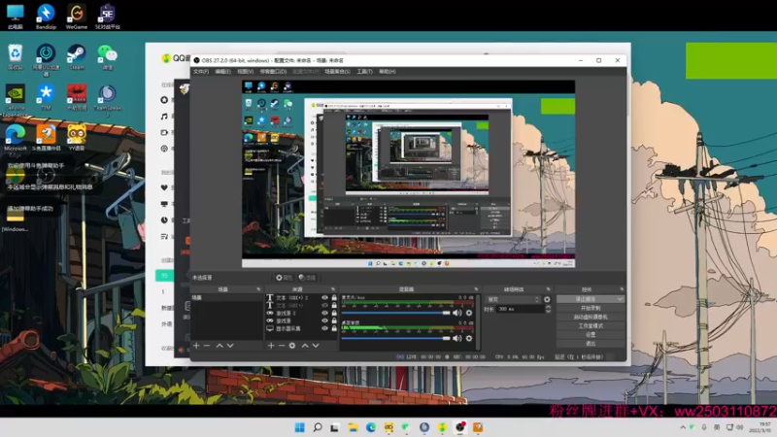Pop out the 来源 dock panel
Viewport: 777px width, 437px height.
coord(333,289)
